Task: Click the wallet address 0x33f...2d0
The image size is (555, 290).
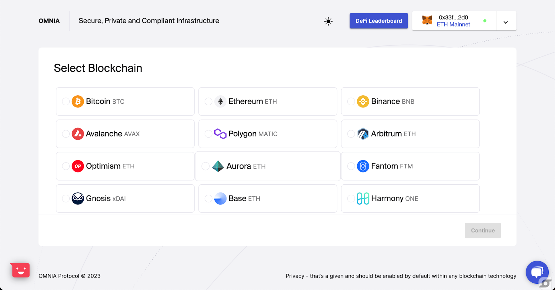Action: click(453, 17)
